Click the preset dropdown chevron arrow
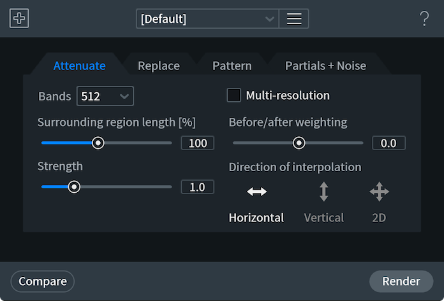Screen dimensions: 444x301 (x=270, y=19)
